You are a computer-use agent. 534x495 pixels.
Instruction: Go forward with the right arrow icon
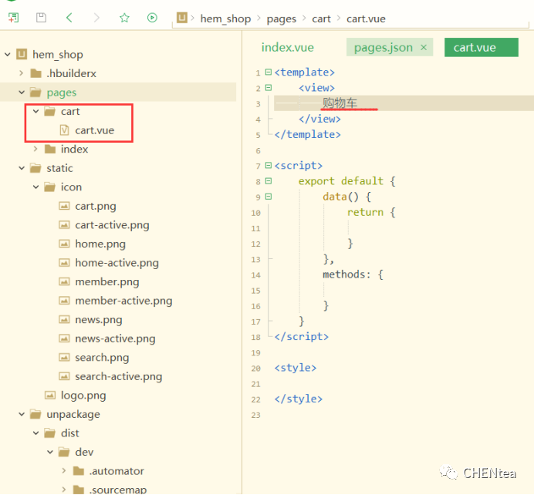(x=96, y=18)
